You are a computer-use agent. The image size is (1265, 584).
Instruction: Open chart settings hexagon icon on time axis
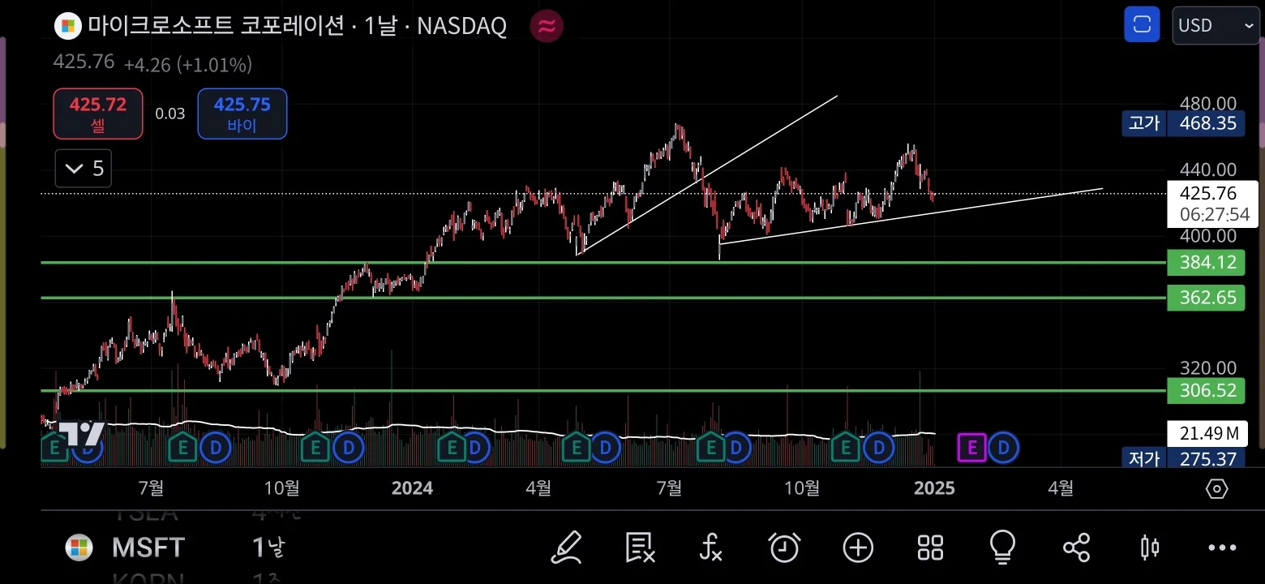point(1216,488)
